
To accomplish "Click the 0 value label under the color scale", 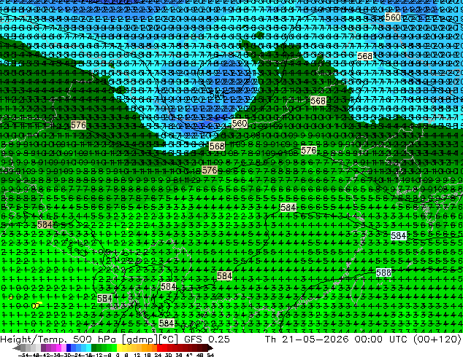I will [118, 355].
